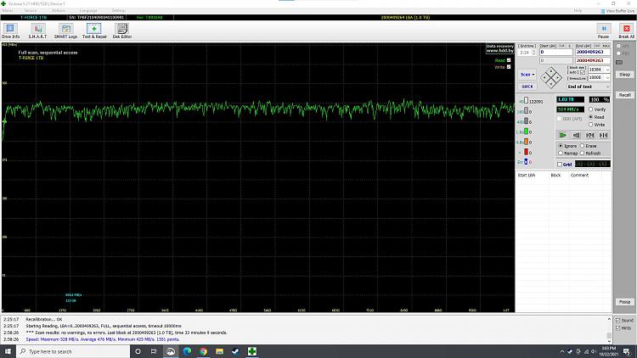Screen dimensions: 637x358
Task: Click the 40 ms white block indicator
Action: tap(526, 100)
